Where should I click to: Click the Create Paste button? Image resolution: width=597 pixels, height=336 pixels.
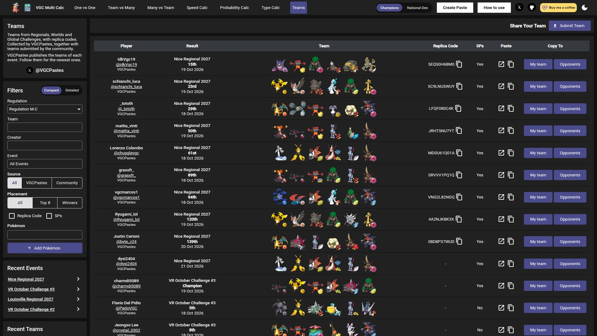[455, 8]
